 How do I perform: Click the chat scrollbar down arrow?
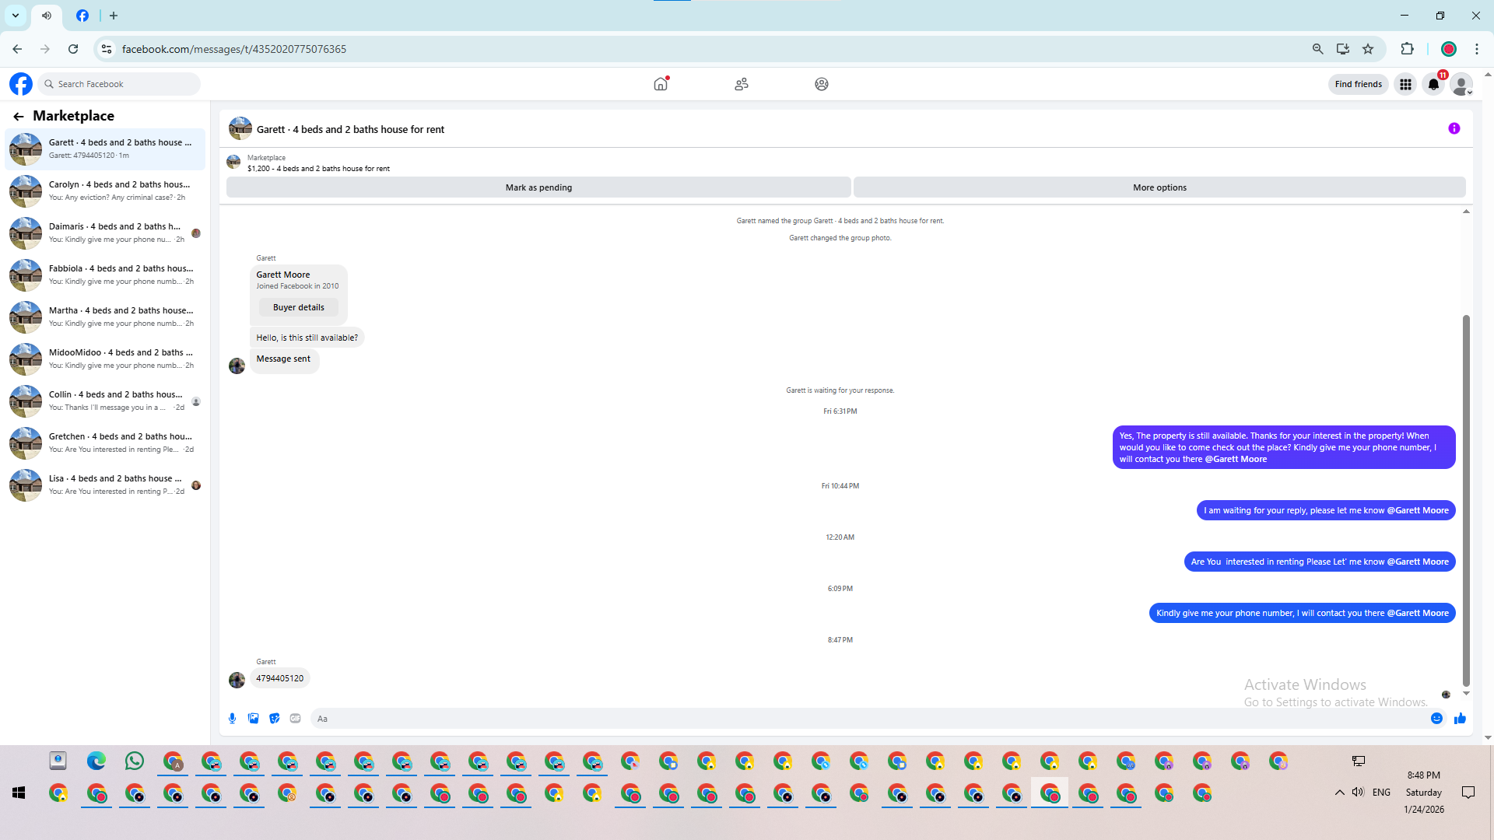point(1466,693)
